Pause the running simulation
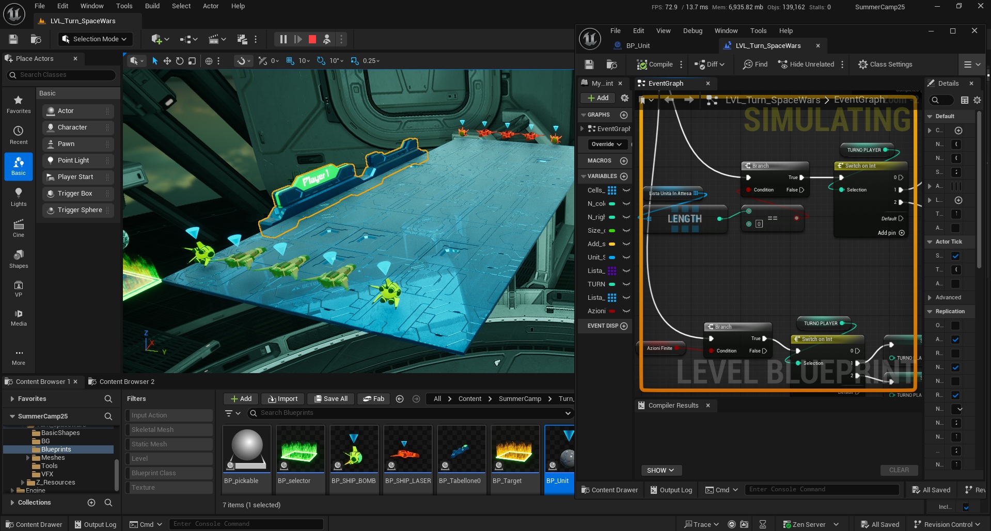 pos(283,39)
